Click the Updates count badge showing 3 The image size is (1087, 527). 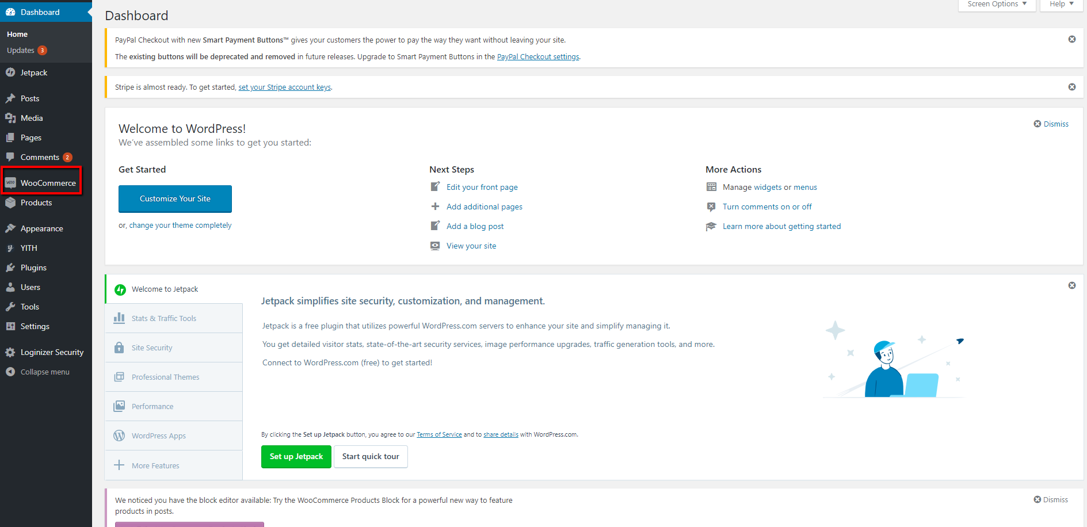(x=42, y=51)
